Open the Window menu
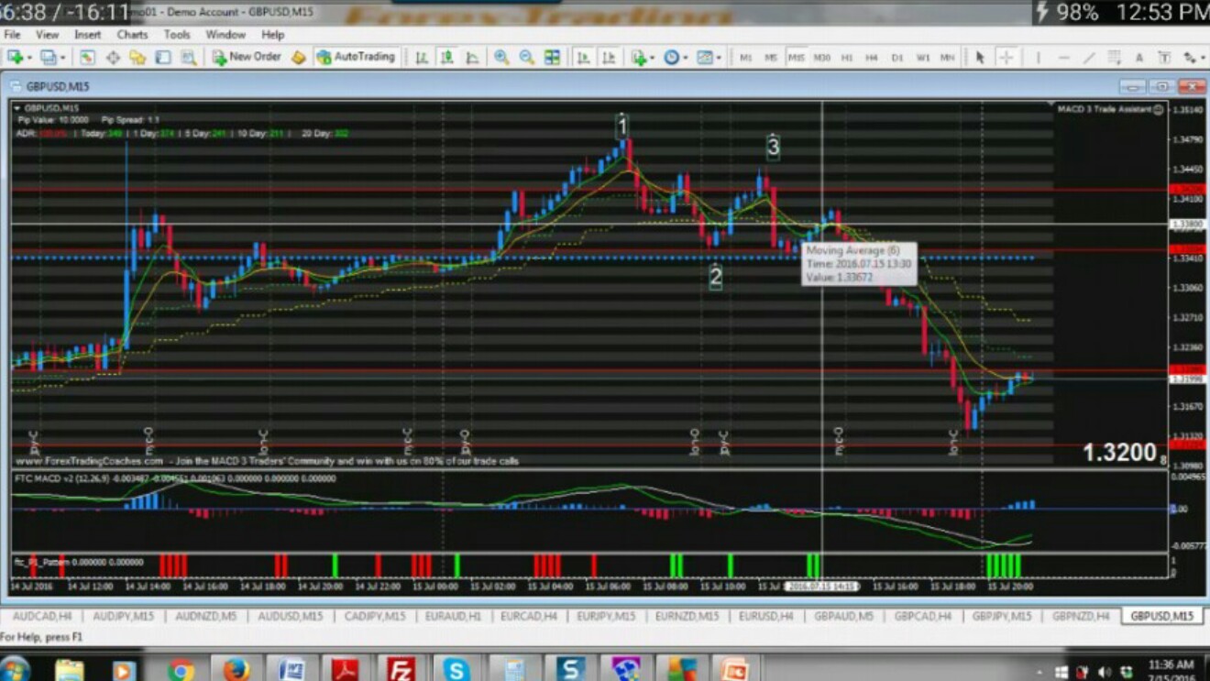This screenshot has width=1210, height=681. click(225, 35)
